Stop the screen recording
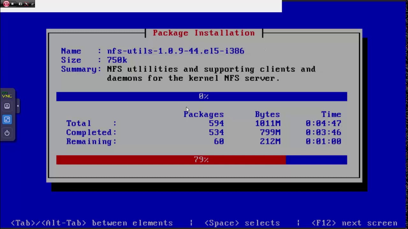The width and height of the screenshot is (408, 229). (12, 4)
